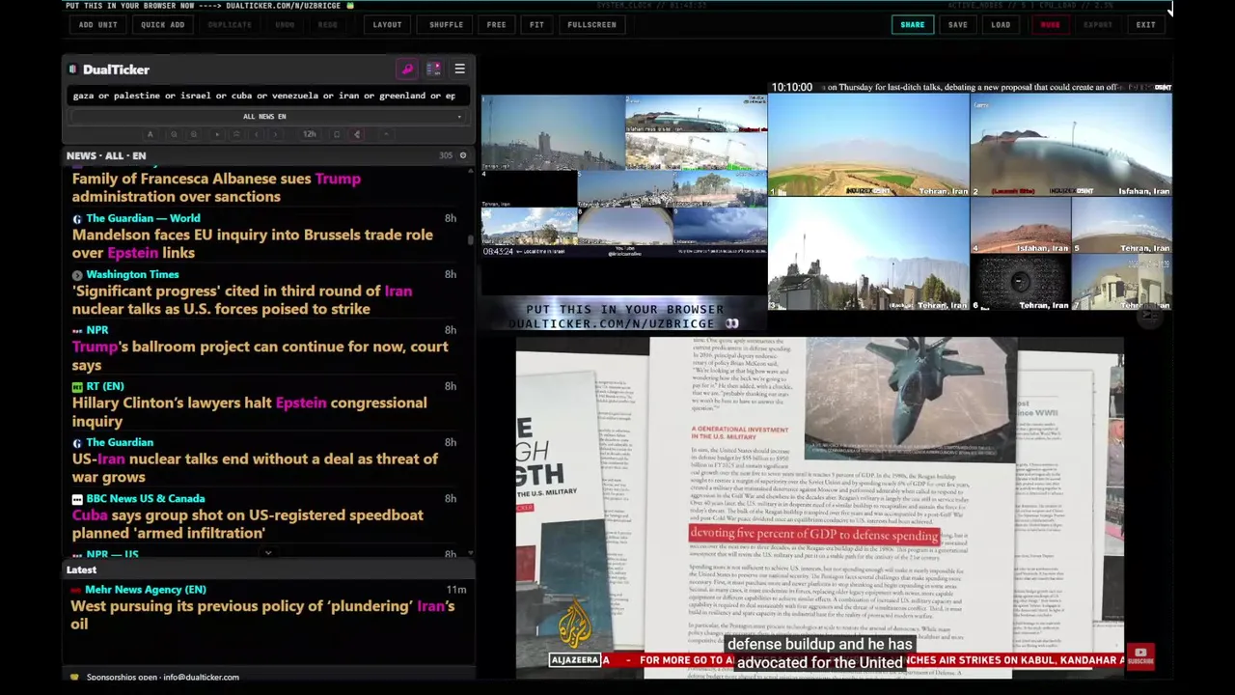This screenshot has width=1235, height=695.
Task: Open Mehr News 'plundering' Iran's oil headline
Action: pos(262,615)
